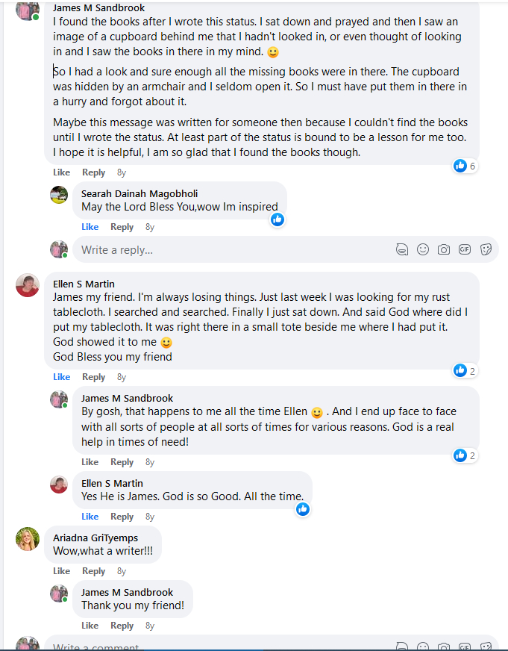Viewport: 508px width, 651px height.
Task: Unlike Ellen's rust tablecloth comment
Action: point(62,377)
